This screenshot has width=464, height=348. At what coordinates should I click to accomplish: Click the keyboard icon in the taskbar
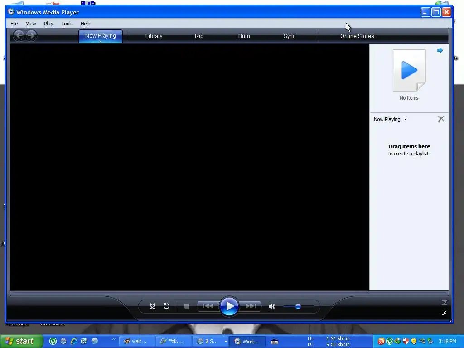pos(275,342)
